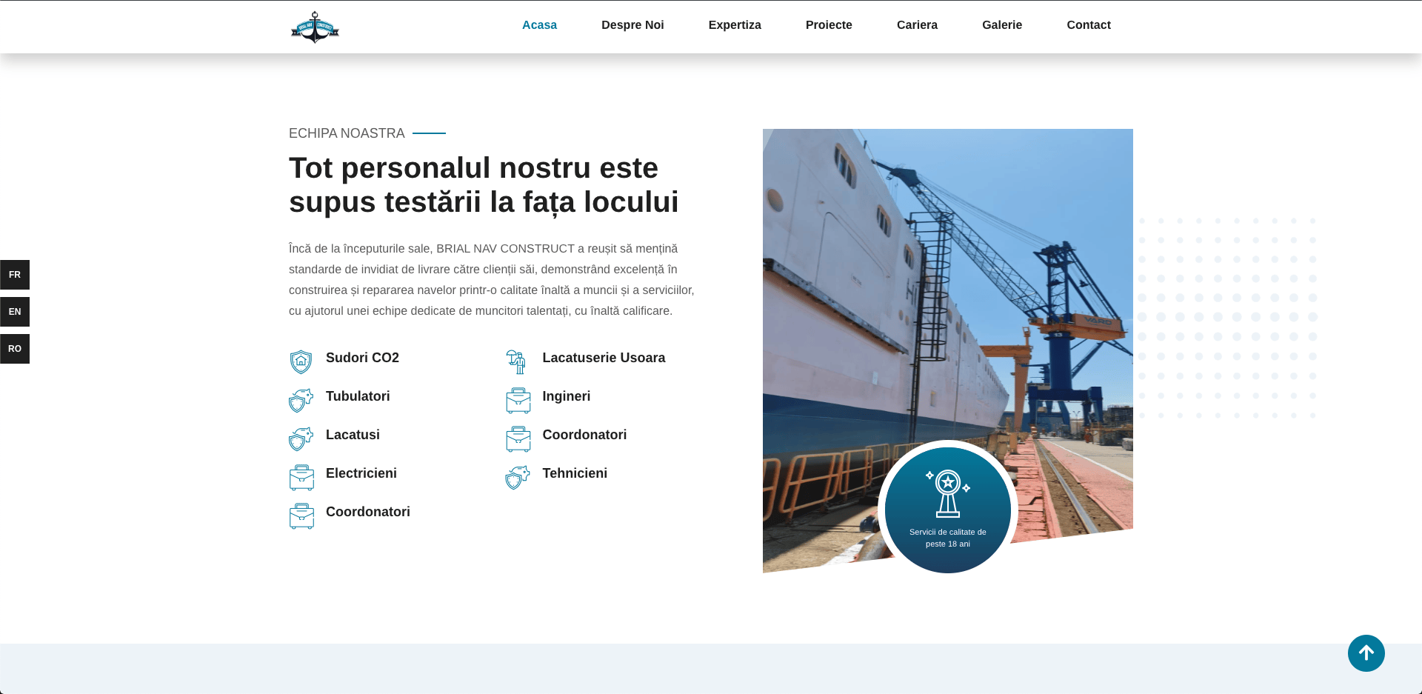This screenshot has height=694, width=1422.
Task: Click the shield icon beside Sudori CO2
Action: tap(301, 362)
